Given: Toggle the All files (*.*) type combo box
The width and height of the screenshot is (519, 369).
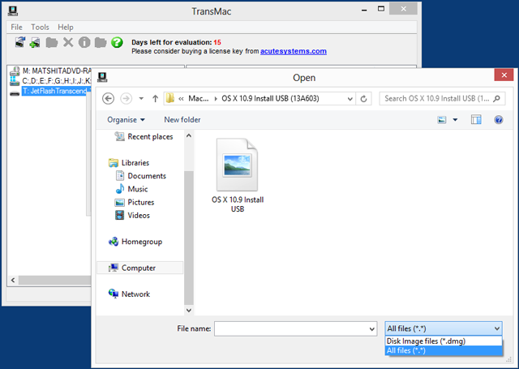Looking at the screenshot, I should tap(444, 328).
